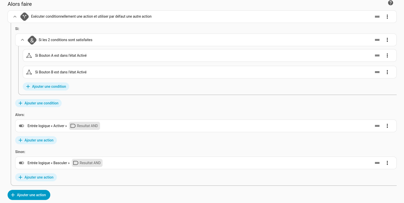Image resolution: width=404 pixels, height=203 pixels.
Task: Click drag handle of 'Basculer' action row
Action: 377,163
